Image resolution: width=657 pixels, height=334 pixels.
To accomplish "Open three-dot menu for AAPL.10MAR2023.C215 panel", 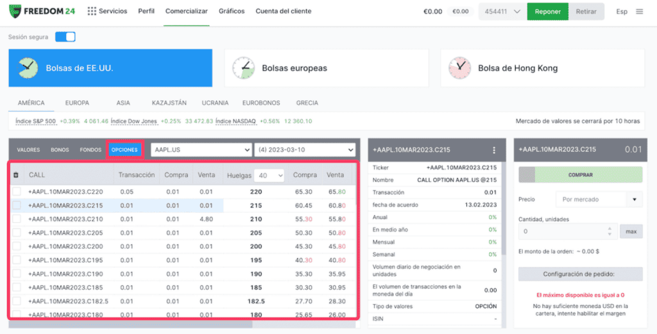I will [x=494, y=150].
